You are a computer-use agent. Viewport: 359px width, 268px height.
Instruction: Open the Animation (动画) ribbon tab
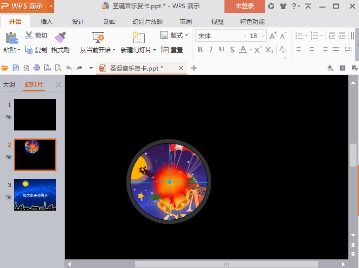110,21
